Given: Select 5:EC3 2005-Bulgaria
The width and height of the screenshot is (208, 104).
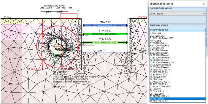Looking at the screenshot, I should pyautogui.click(x=178, y=43).
